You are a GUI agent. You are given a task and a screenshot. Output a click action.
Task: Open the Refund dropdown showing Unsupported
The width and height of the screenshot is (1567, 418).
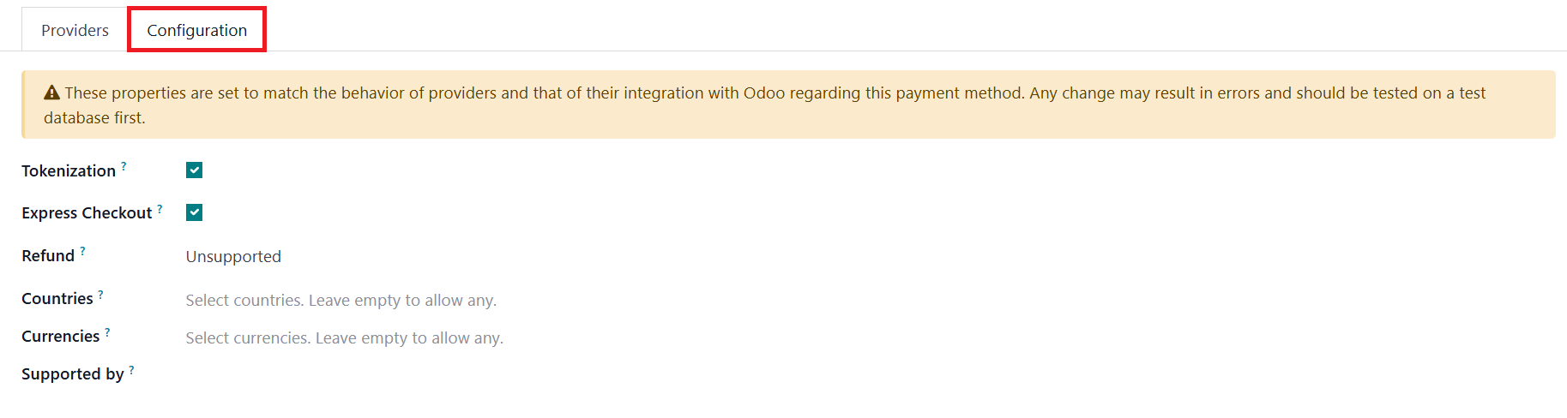pos(233,256)
